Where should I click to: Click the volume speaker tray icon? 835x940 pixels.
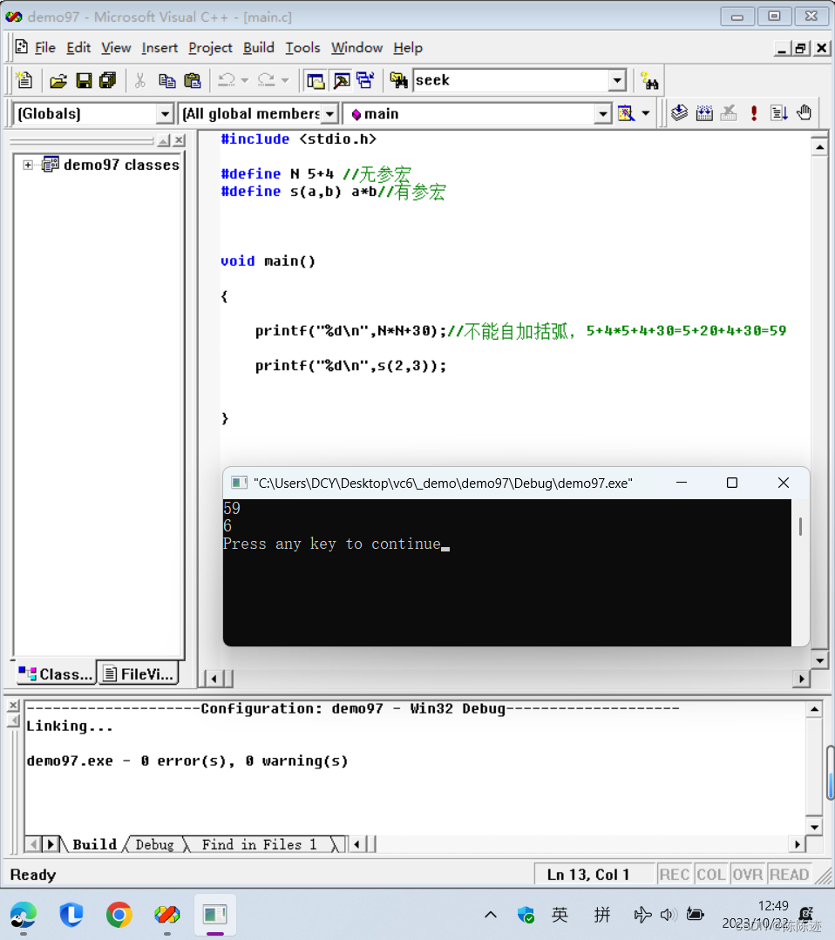point(668,915)
